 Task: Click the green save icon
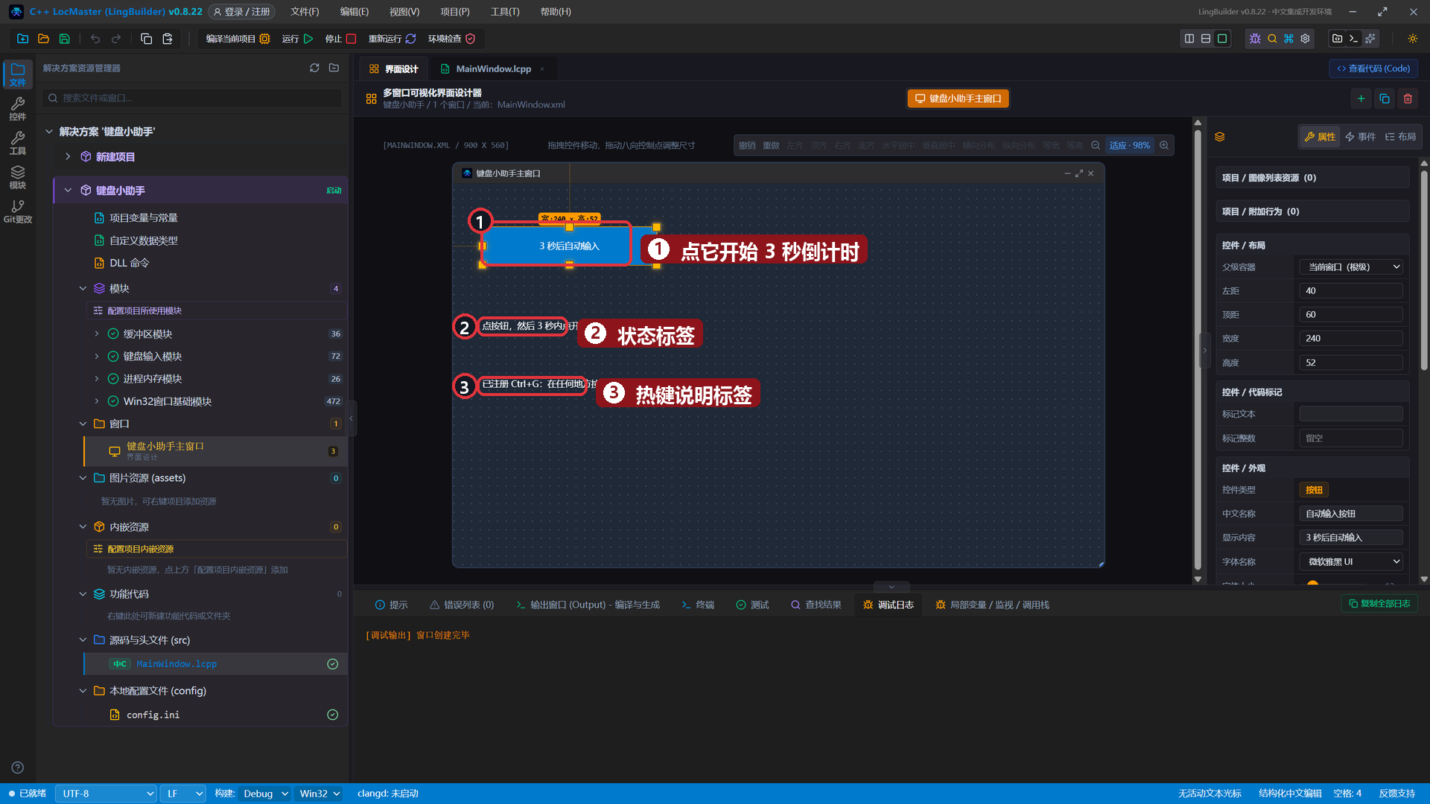pyautogui.click(x=64, y=39)
